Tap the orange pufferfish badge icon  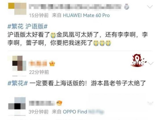pos(59,103)
